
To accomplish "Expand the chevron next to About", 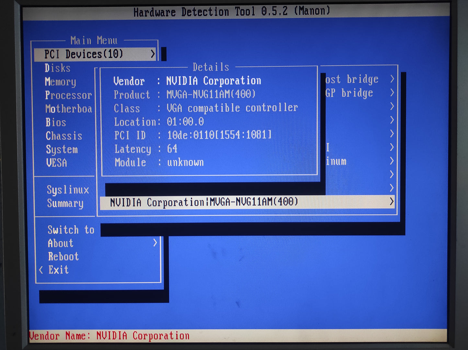I will (155, 243).
